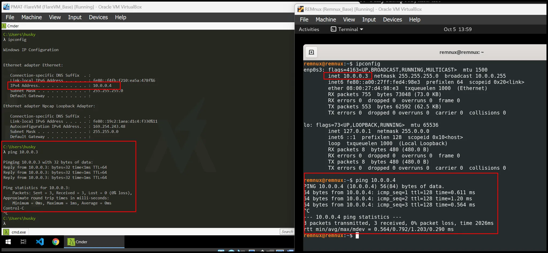Click the GNOME Activities button
Image resolution: width=548 pixels, height=253 pixels.
pyautogui.click(x=309, y=29)
